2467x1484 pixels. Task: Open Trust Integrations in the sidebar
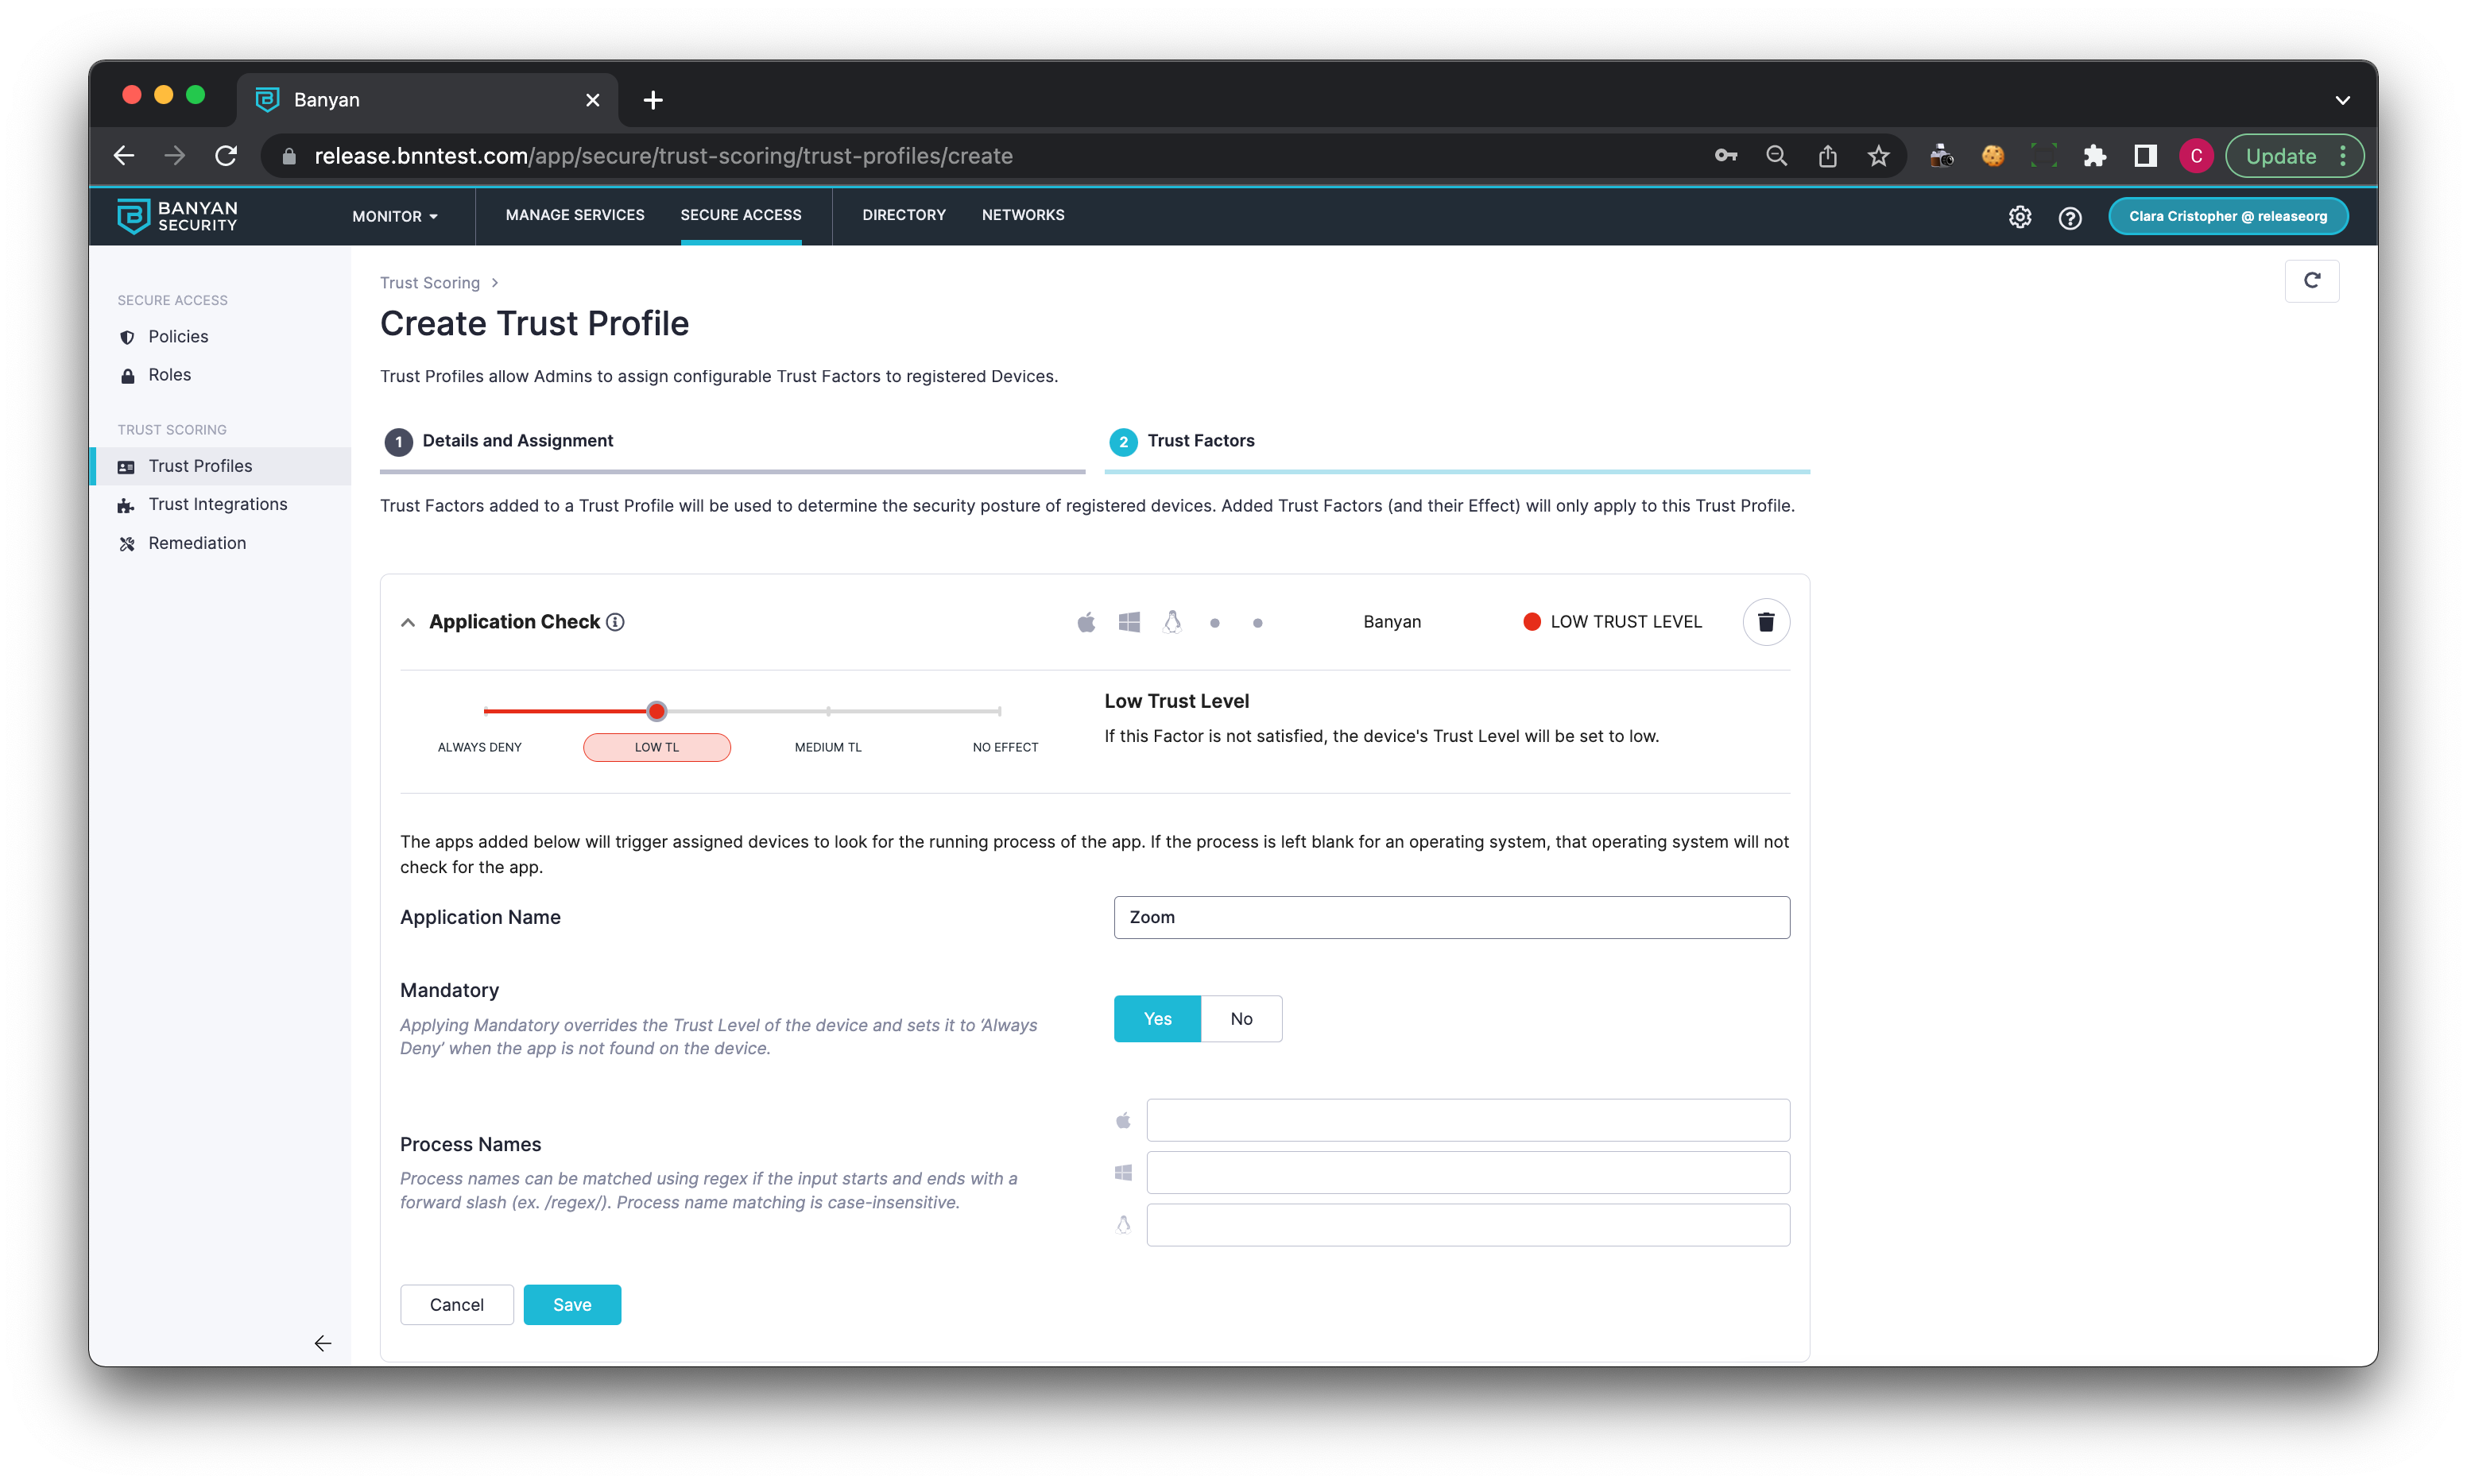(x=217, y=504)
